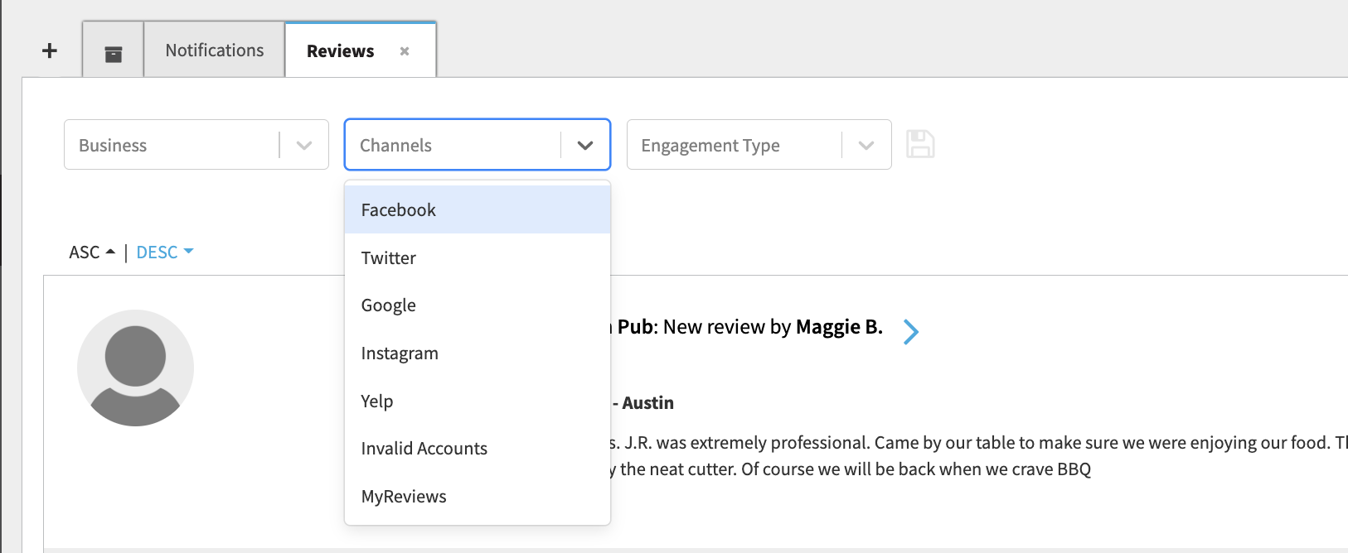The width and height of the screenshot is (1348, 553).
Task: Sort reviews descending with DESC
Action: pos(165,252)
